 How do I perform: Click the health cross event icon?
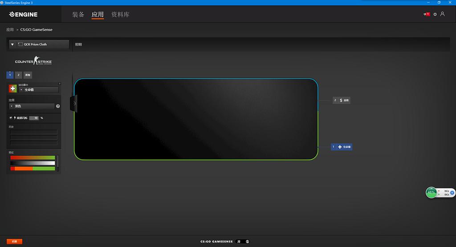pyautogui.click(x=12, y=89)
